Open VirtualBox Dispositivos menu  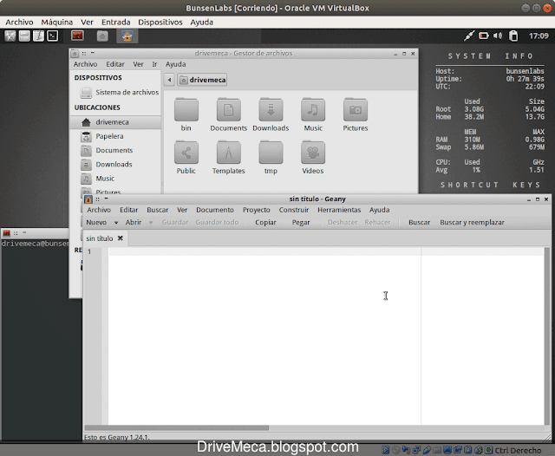point(160,23)
